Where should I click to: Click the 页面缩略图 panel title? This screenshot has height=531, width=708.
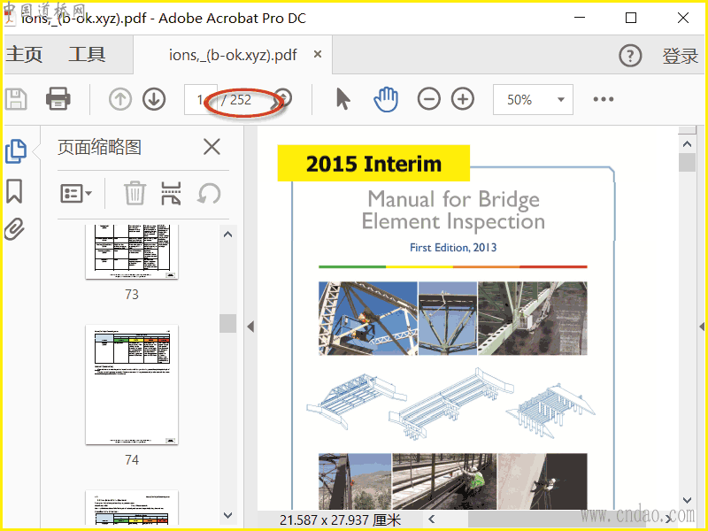click(99, 147)
